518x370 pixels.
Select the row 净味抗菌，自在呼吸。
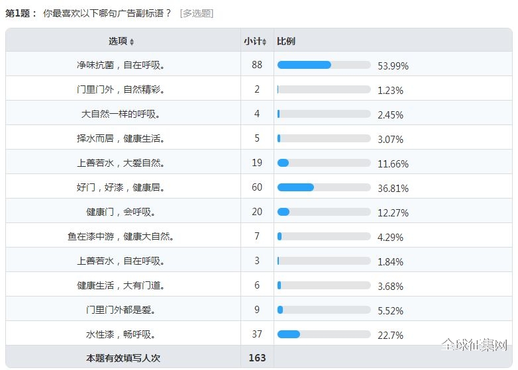click(x=259, y=64)
